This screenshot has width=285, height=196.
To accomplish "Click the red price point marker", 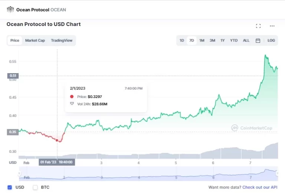I will [57, 140].
